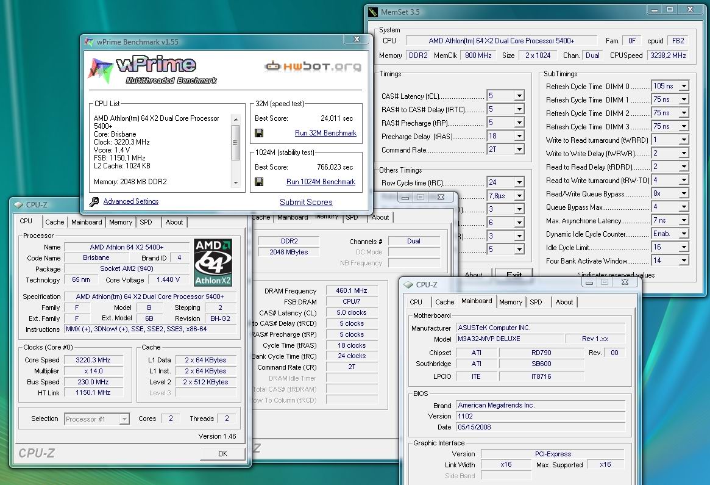Click the CPU-Z title icon in the Mainboard window
The width and height of the screenshot is (710, 485).
click(408, 285)
